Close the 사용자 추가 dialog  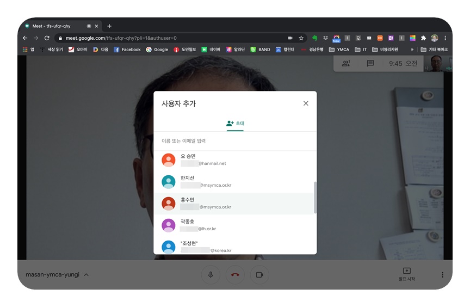coord(306,103)
